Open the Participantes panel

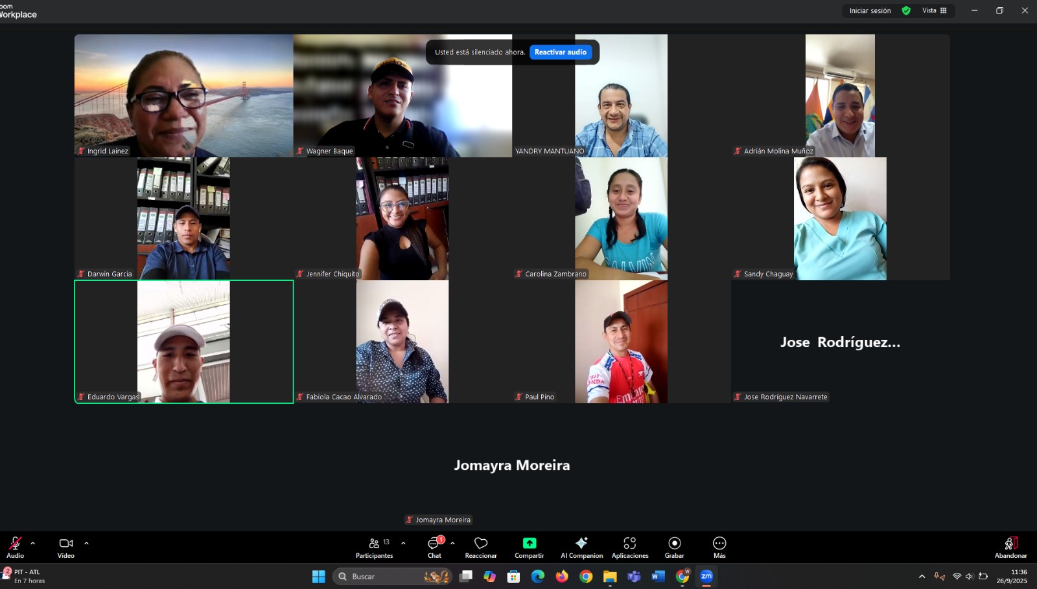tap(374, 547)
